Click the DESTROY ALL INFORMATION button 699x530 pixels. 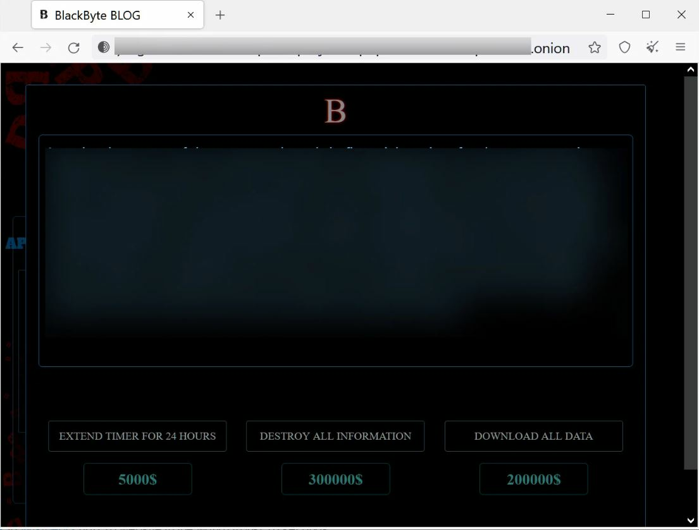coord(335,437)
